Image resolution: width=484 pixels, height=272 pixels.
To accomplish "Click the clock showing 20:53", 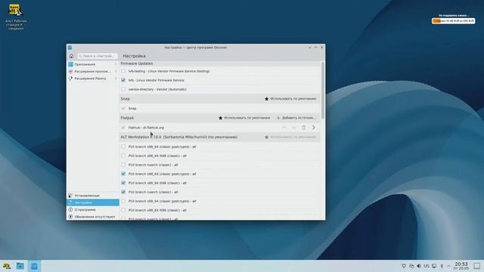I will coord(461,266).
